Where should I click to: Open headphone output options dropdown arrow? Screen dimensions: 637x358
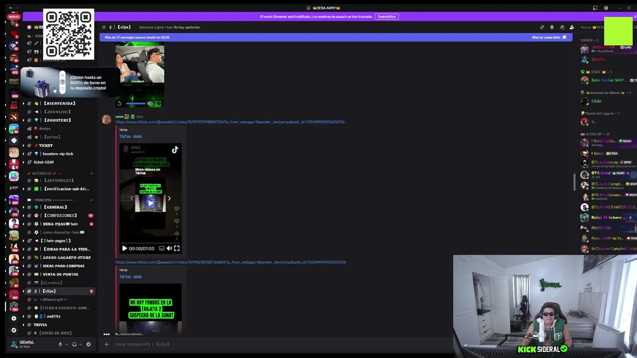coord(80,344)
